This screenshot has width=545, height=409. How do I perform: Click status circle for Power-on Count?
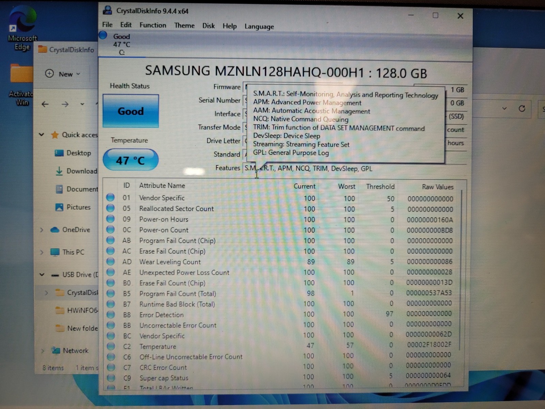point(110,229)
